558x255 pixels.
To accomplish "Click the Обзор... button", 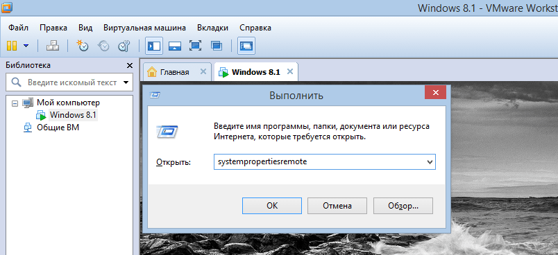I will click(x=403, y=206).
